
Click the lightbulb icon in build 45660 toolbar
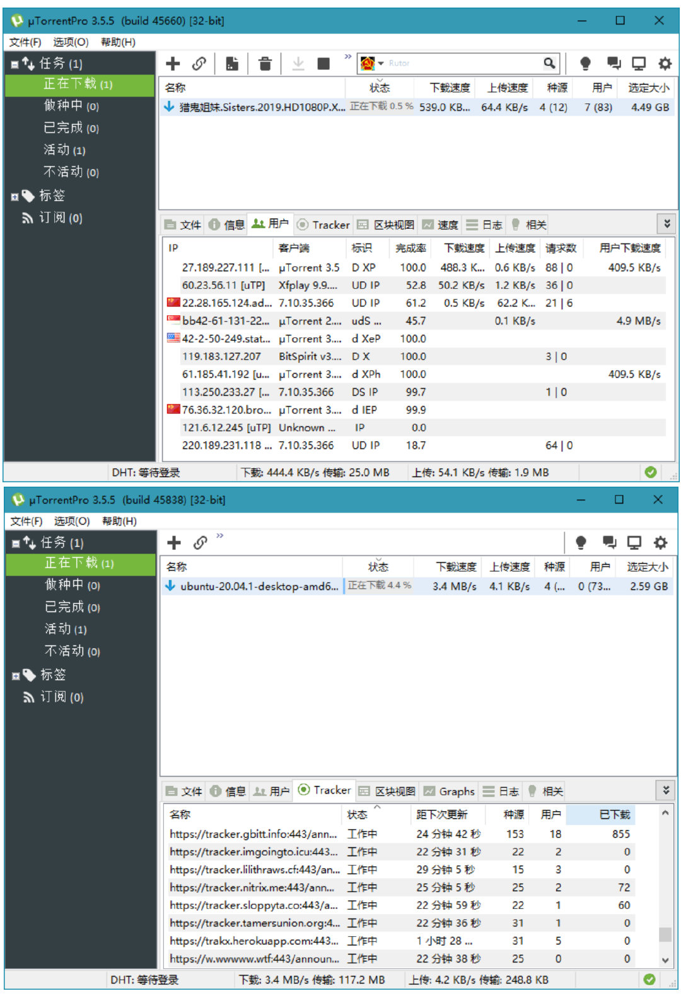pos(585,64)
